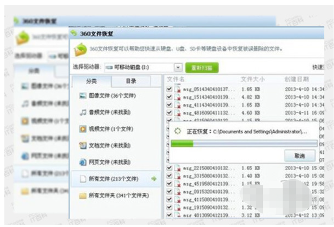Screen dimensions: 334x227
Task: Select the all files (所有文件) page icon
Action: (x=83, y=179)
